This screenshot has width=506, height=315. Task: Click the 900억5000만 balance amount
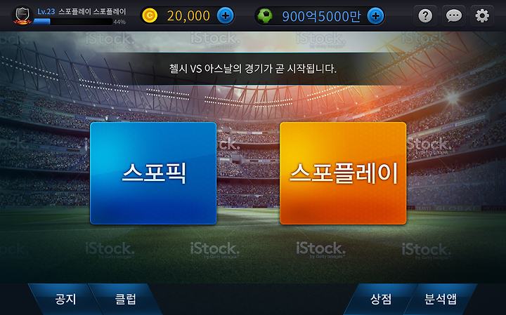(321, 16)
